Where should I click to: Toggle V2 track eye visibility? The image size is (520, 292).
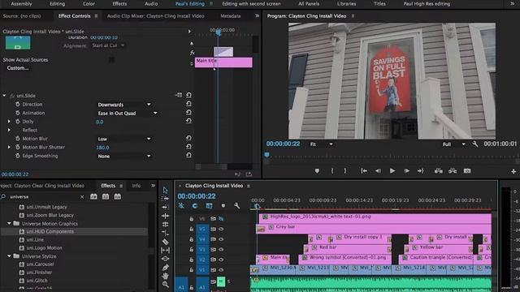pos(221,260)
